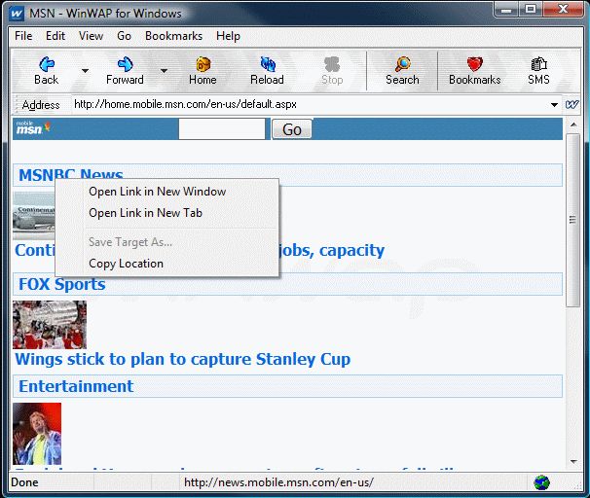Choose Open Link in New Tab
590x498 pixels.
click(x=145, y=213)
